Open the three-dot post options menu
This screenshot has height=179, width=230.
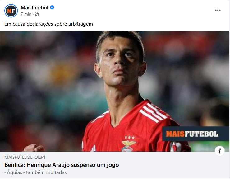pyautogui.click(x=218, y=10)
